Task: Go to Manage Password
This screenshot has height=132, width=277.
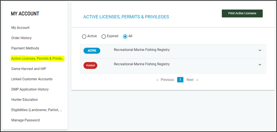Action: (25, 120)
